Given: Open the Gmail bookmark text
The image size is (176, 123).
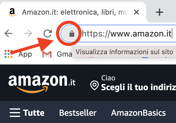Looking at the screenshot, I should pos(64,54).
